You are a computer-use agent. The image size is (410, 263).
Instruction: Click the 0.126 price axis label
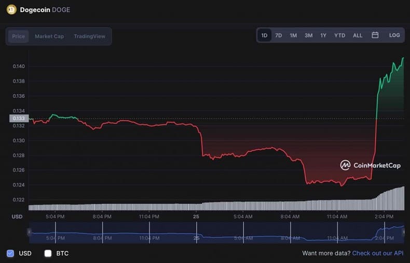click(x=19, y=170)
